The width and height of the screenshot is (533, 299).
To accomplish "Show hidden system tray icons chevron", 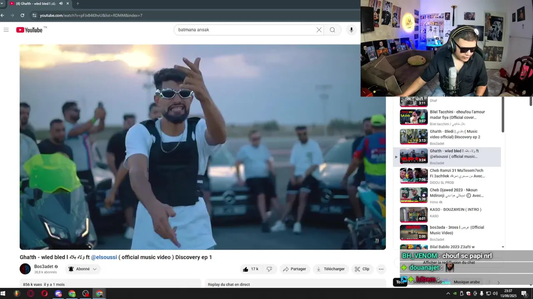I will pyautogui.click(x=448, y=294).
